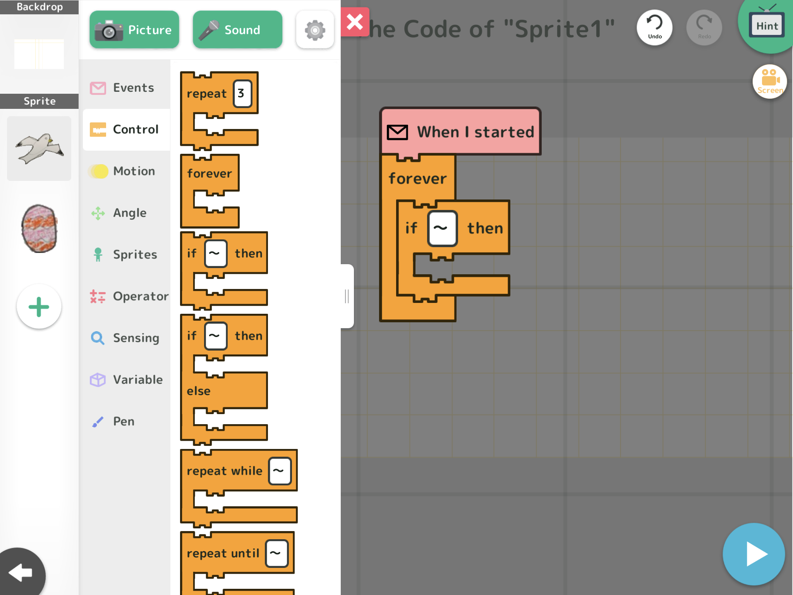Open the Sensing category
The height and width of the screenshot is (595, 793).
[126, 338]
